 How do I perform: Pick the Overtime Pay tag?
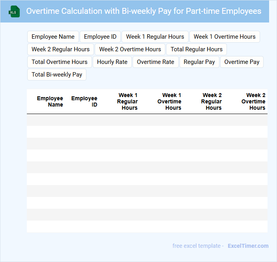tap(242, 62)
